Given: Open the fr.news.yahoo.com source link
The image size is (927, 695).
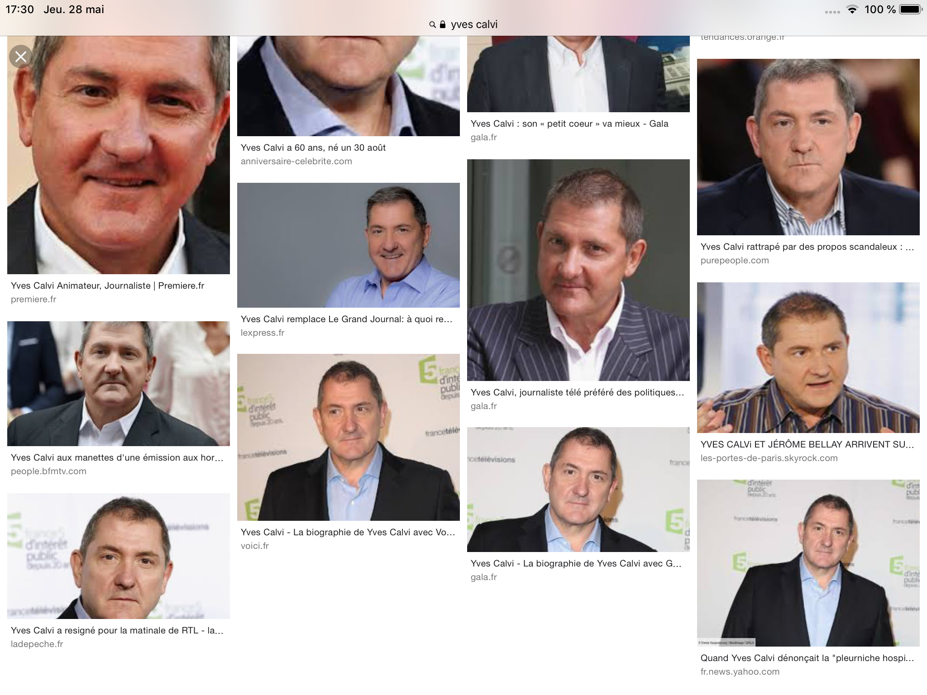Looking at the screenshot, I should pos(740,671).
